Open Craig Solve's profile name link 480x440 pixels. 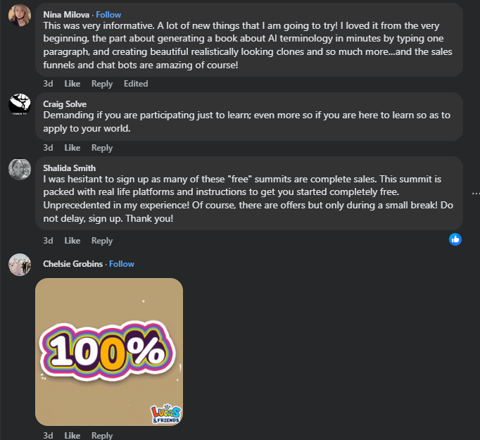pos(65,104)
